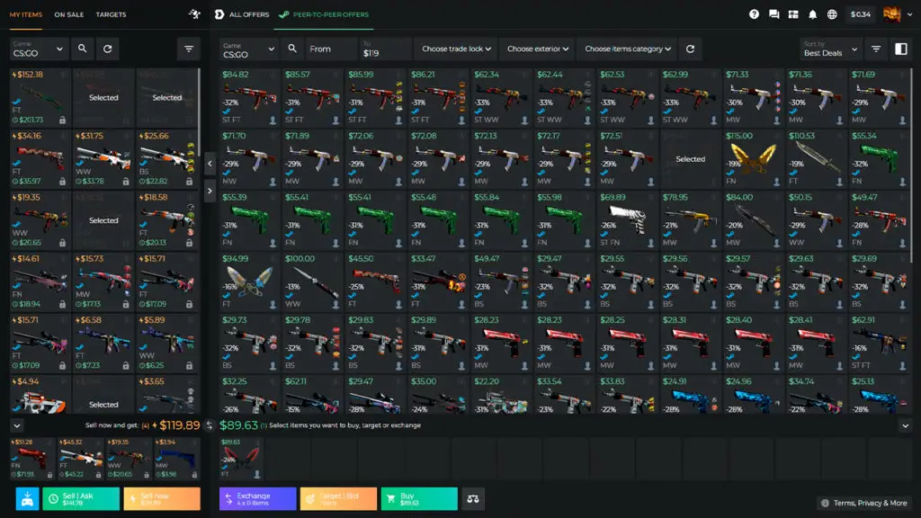921x518 pixels.
Task: Open the notifications bell
Action: 813,14
